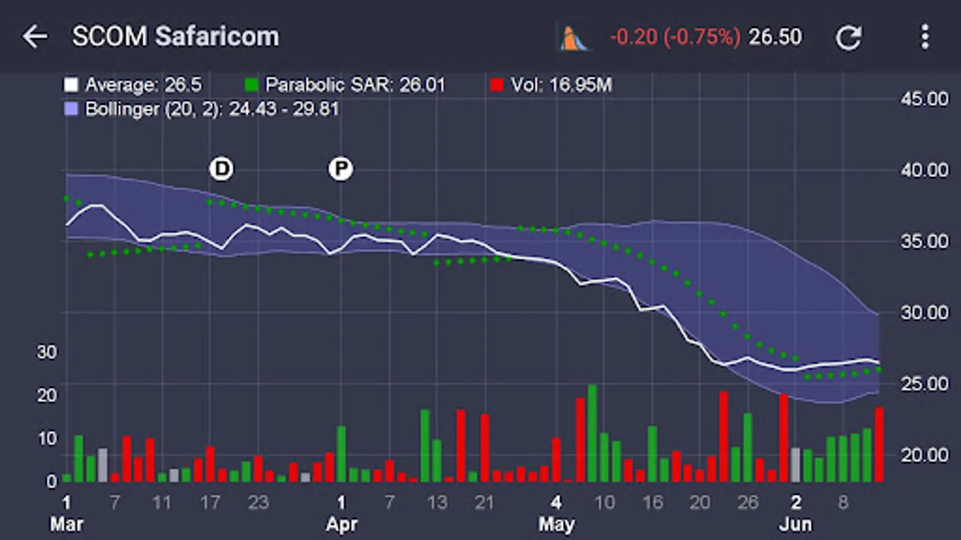The width and height of the screenshot is (961, 540).
Task: Open the three-dot overflow menu
Action: 925,37
